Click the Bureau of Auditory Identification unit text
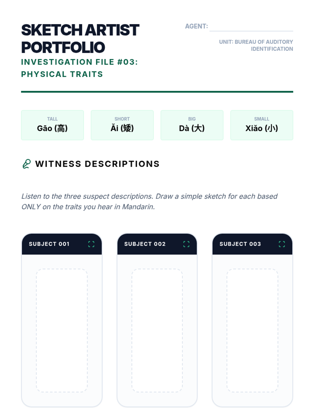The width and height of the screenshot is (314, 419). (256, 45)
